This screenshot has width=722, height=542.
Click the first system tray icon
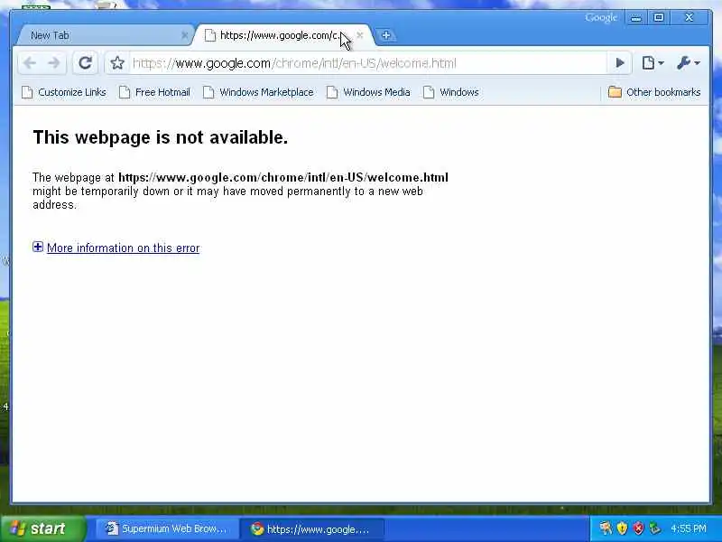point(606,528)
